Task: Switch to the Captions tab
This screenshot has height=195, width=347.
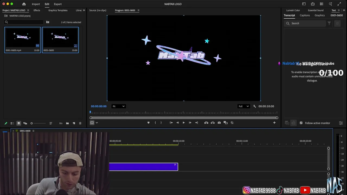Action: point(305,15)
